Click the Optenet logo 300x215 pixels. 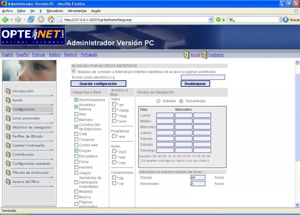33,36
